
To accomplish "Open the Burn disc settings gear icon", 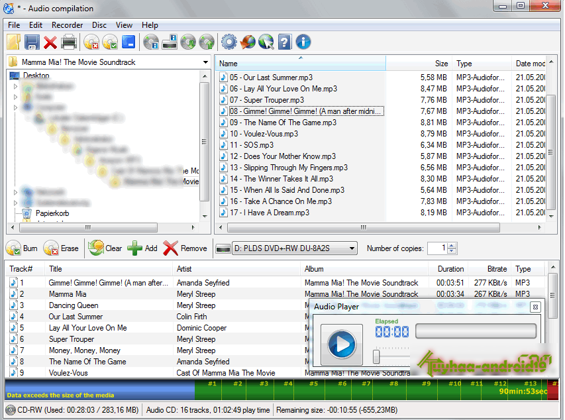I will 229,42.
